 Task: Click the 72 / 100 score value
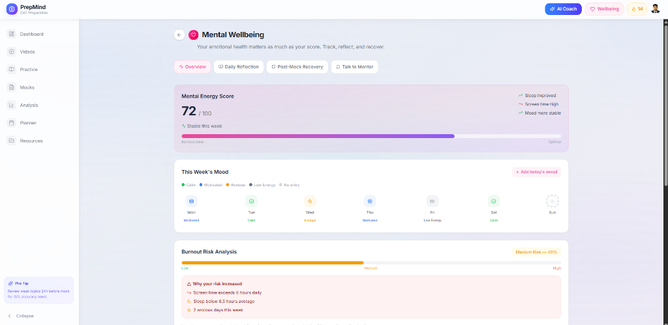196,111
